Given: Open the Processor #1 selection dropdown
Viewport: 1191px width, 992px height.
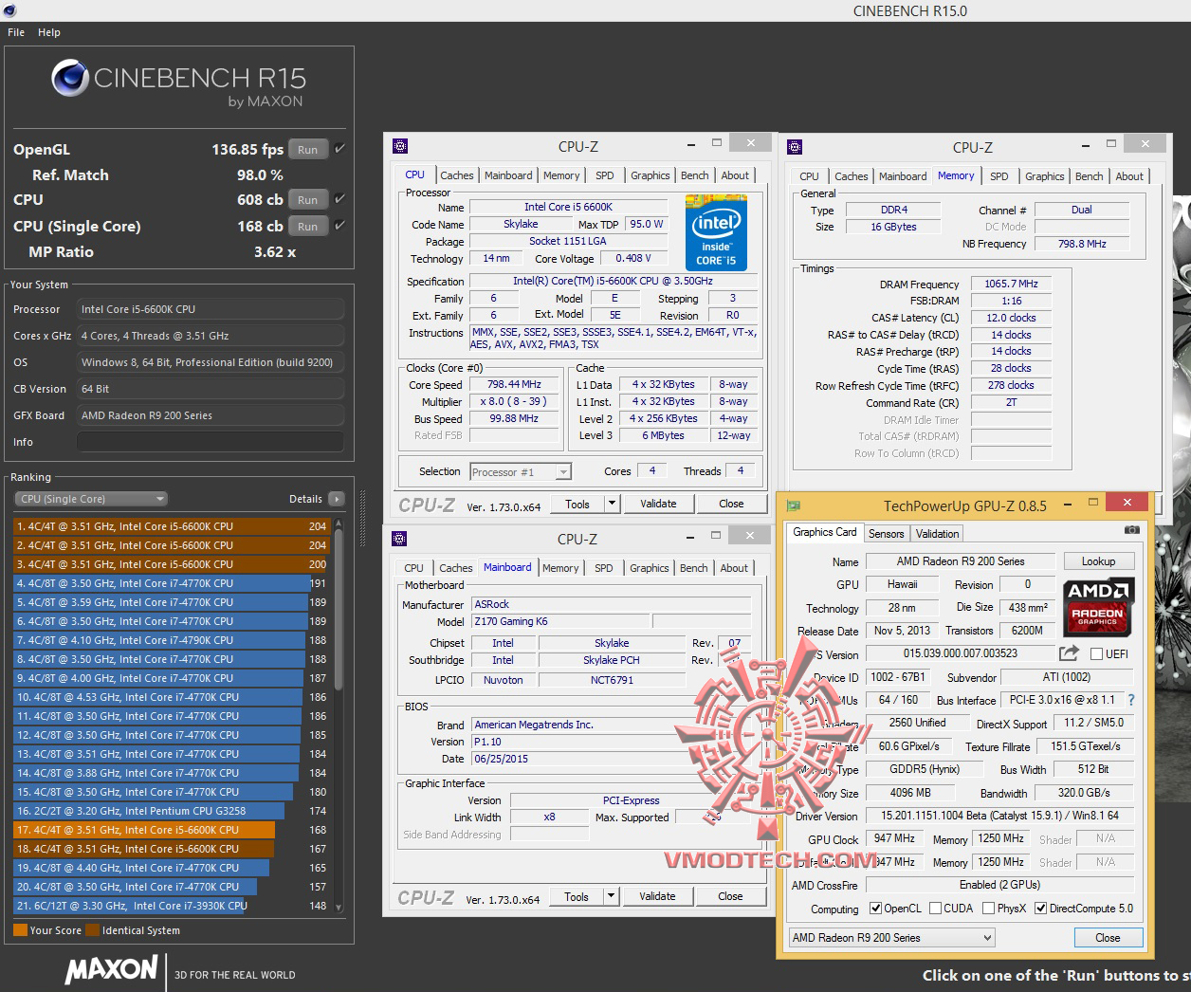Looking at the screenshot, I should coord(520,471).
